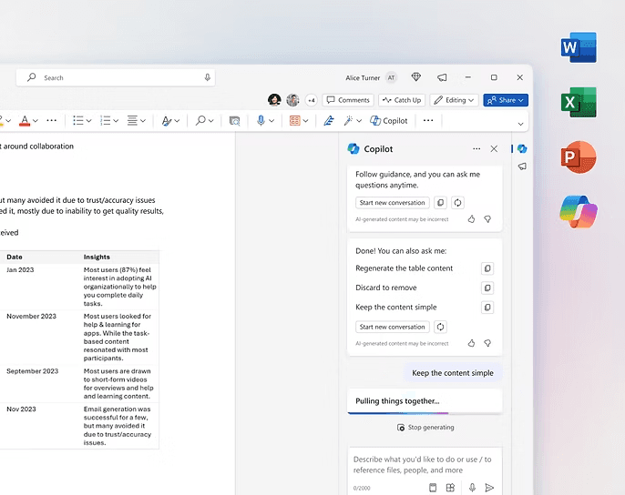The width and height of the screenshot is (625, 495).
Task: Regenerate the second Copilot response
Action: [440, 327]
